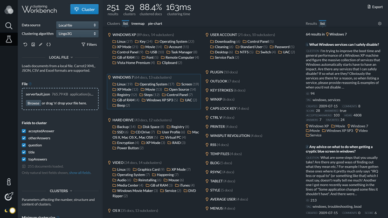The width and height of the screenshot is (388, 218).
Task: Open the Data source dropdown
Action: click(77, 25)
